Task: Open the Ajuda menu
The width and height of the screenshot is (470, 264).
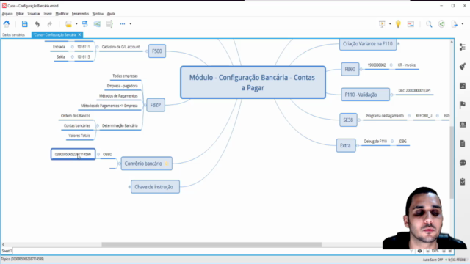Action: [x=111, y=14]
